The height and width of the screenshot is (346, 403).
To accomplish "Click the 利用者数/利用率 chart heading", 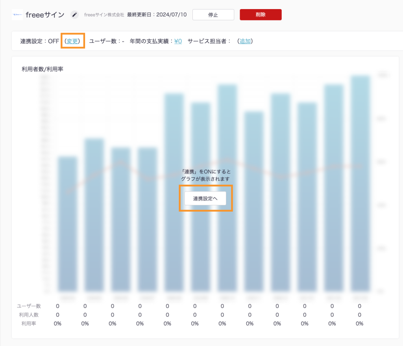I will click(x=43, y=69).
